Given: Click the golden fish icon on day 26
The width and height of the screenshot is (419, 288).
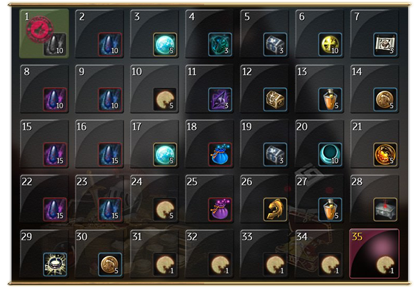Looking at the screenshot, I should (275, 209).
